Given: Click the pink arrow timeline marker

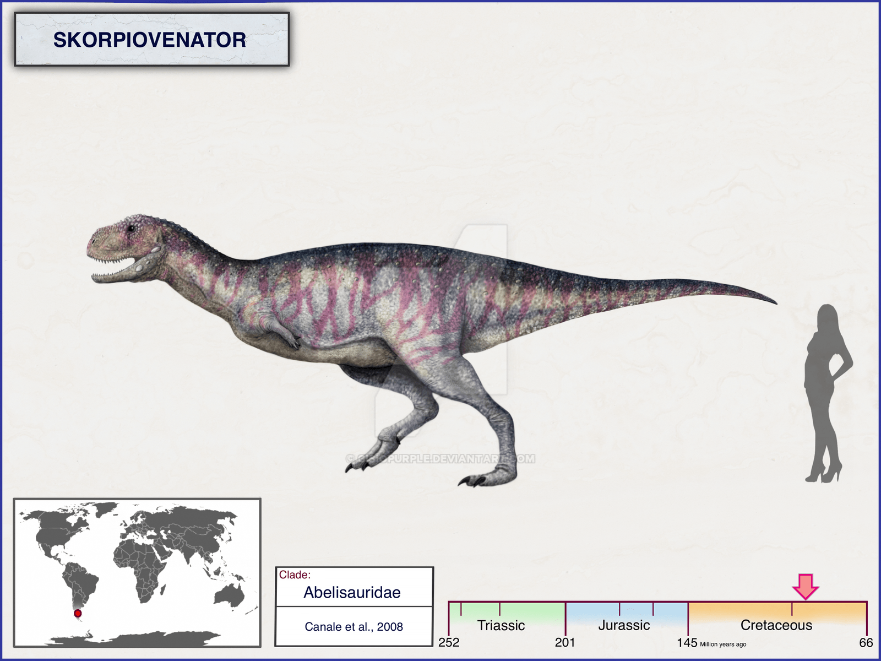Looking at the screenshot, I should pos(806,587).
